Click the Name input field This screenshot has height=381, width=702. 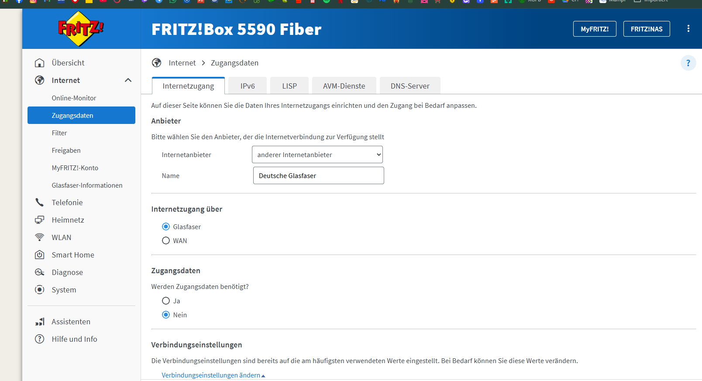[x=319, y=175]
